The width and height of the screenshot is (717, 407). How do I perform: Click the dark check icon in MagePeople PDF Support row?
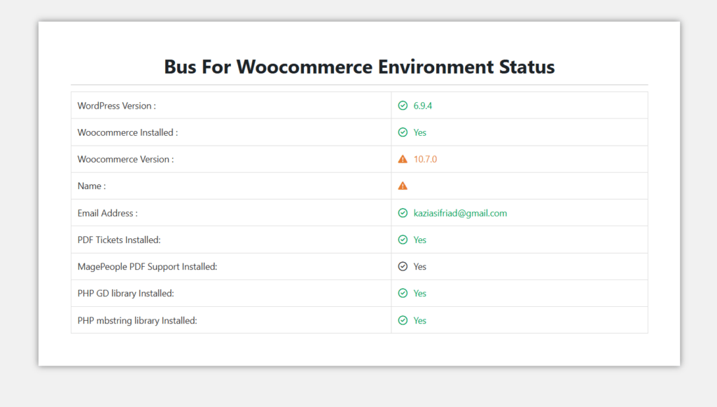403,267
